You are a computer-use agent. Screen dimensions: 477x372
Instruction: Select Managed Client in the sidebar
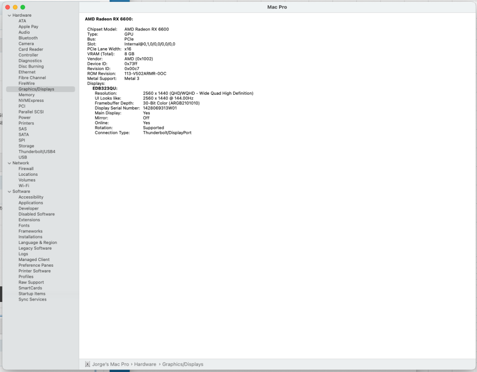pyautogui.click(x=34, y=260)
